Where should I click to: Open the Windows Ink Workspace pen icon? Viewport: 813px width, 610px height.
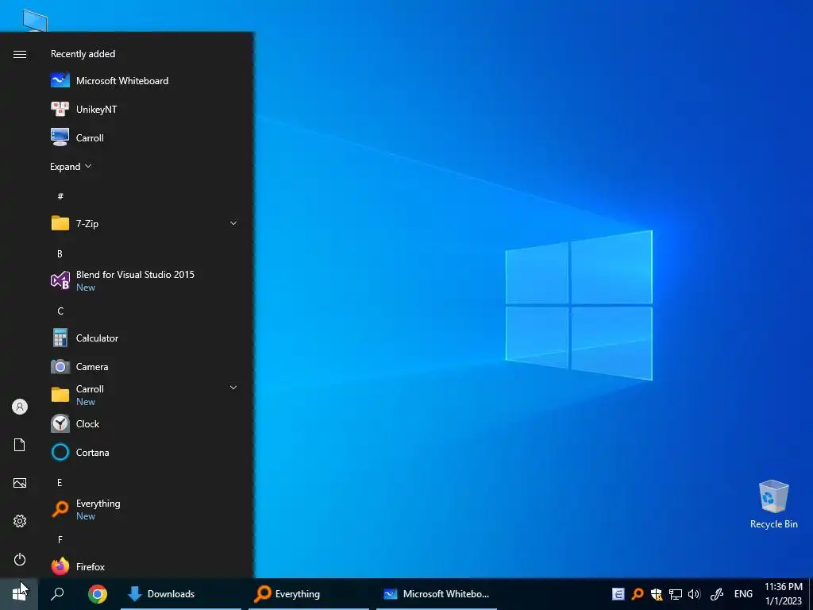click(717, 594)
